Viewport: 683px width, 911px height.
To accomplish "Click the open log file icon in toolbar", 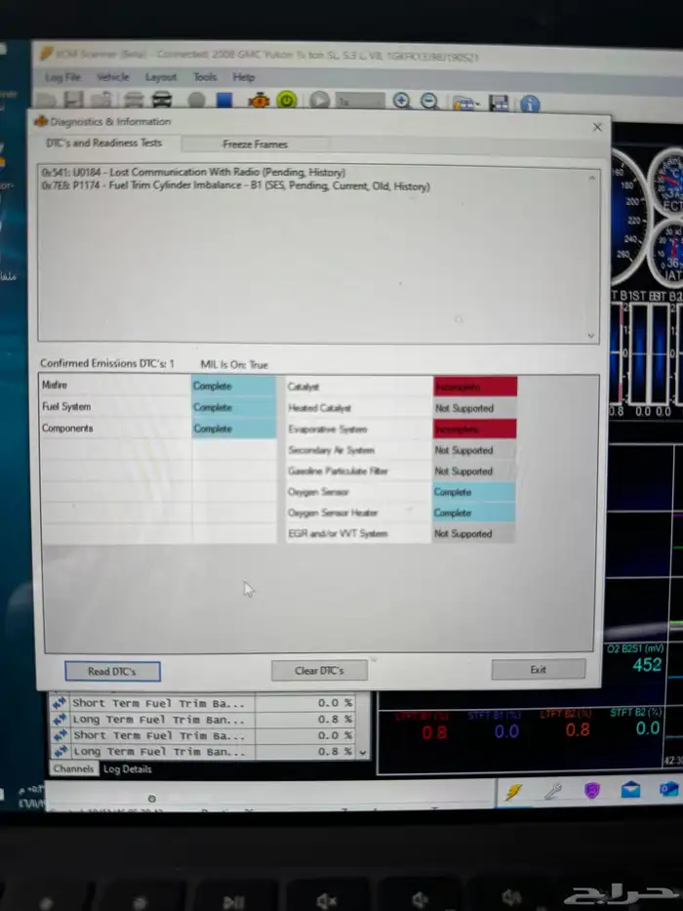I will coord(47,100).
